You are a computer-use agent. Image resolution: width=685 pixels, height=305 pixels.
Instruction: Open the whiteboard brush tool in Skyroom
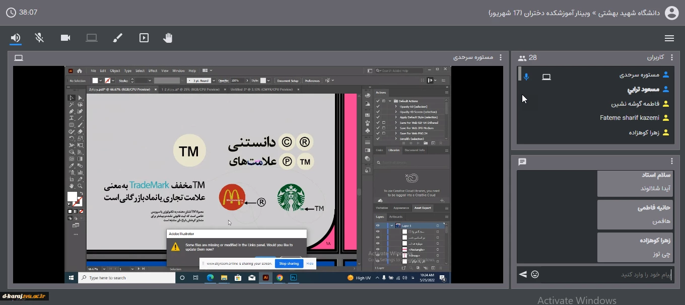[117, 38]
